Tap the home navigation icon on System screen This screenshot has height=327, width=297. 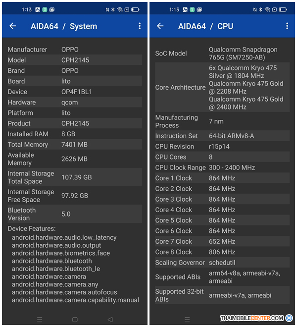75,319
